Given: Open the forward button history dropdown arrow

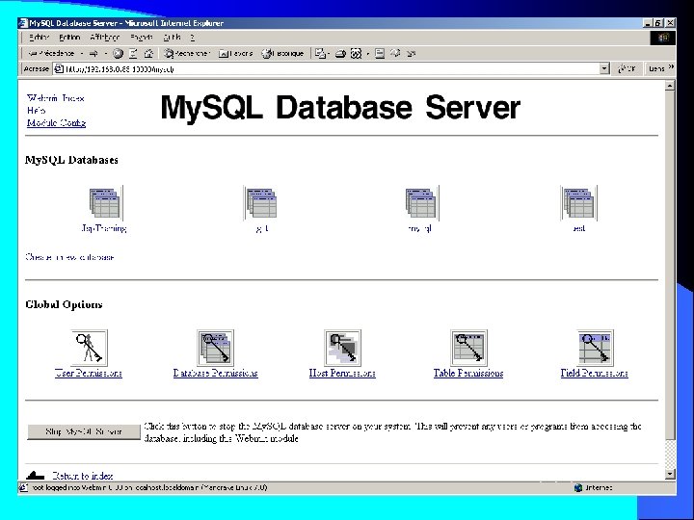Looking at the screenshot, I should click(x=105, y=54).
